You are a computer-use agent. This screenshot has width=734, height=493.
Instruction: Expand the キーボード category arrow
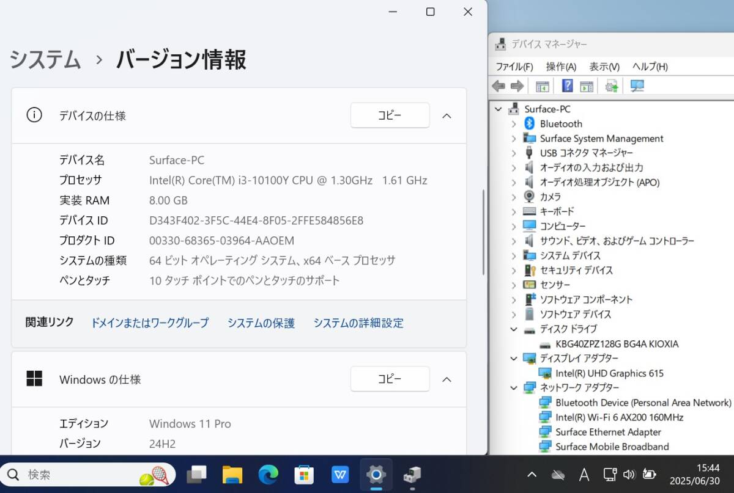tap(514, 212)
